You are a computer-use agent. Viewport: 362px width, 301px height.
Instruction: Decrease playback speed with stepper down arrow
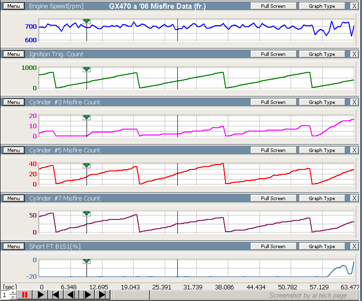(x=12, y=297)
